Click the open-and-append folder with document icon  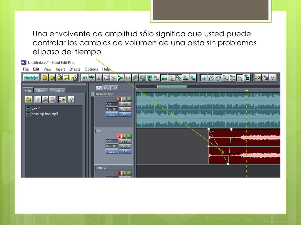click(59, 78)
